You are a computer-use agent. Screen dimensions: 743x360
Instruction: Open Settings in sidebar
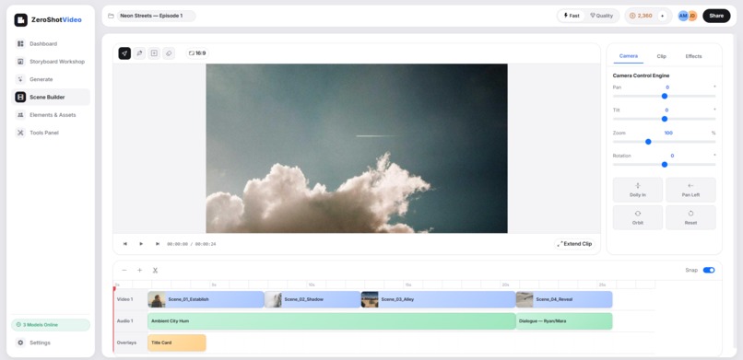pyautogui.click(x=51, y=343)
